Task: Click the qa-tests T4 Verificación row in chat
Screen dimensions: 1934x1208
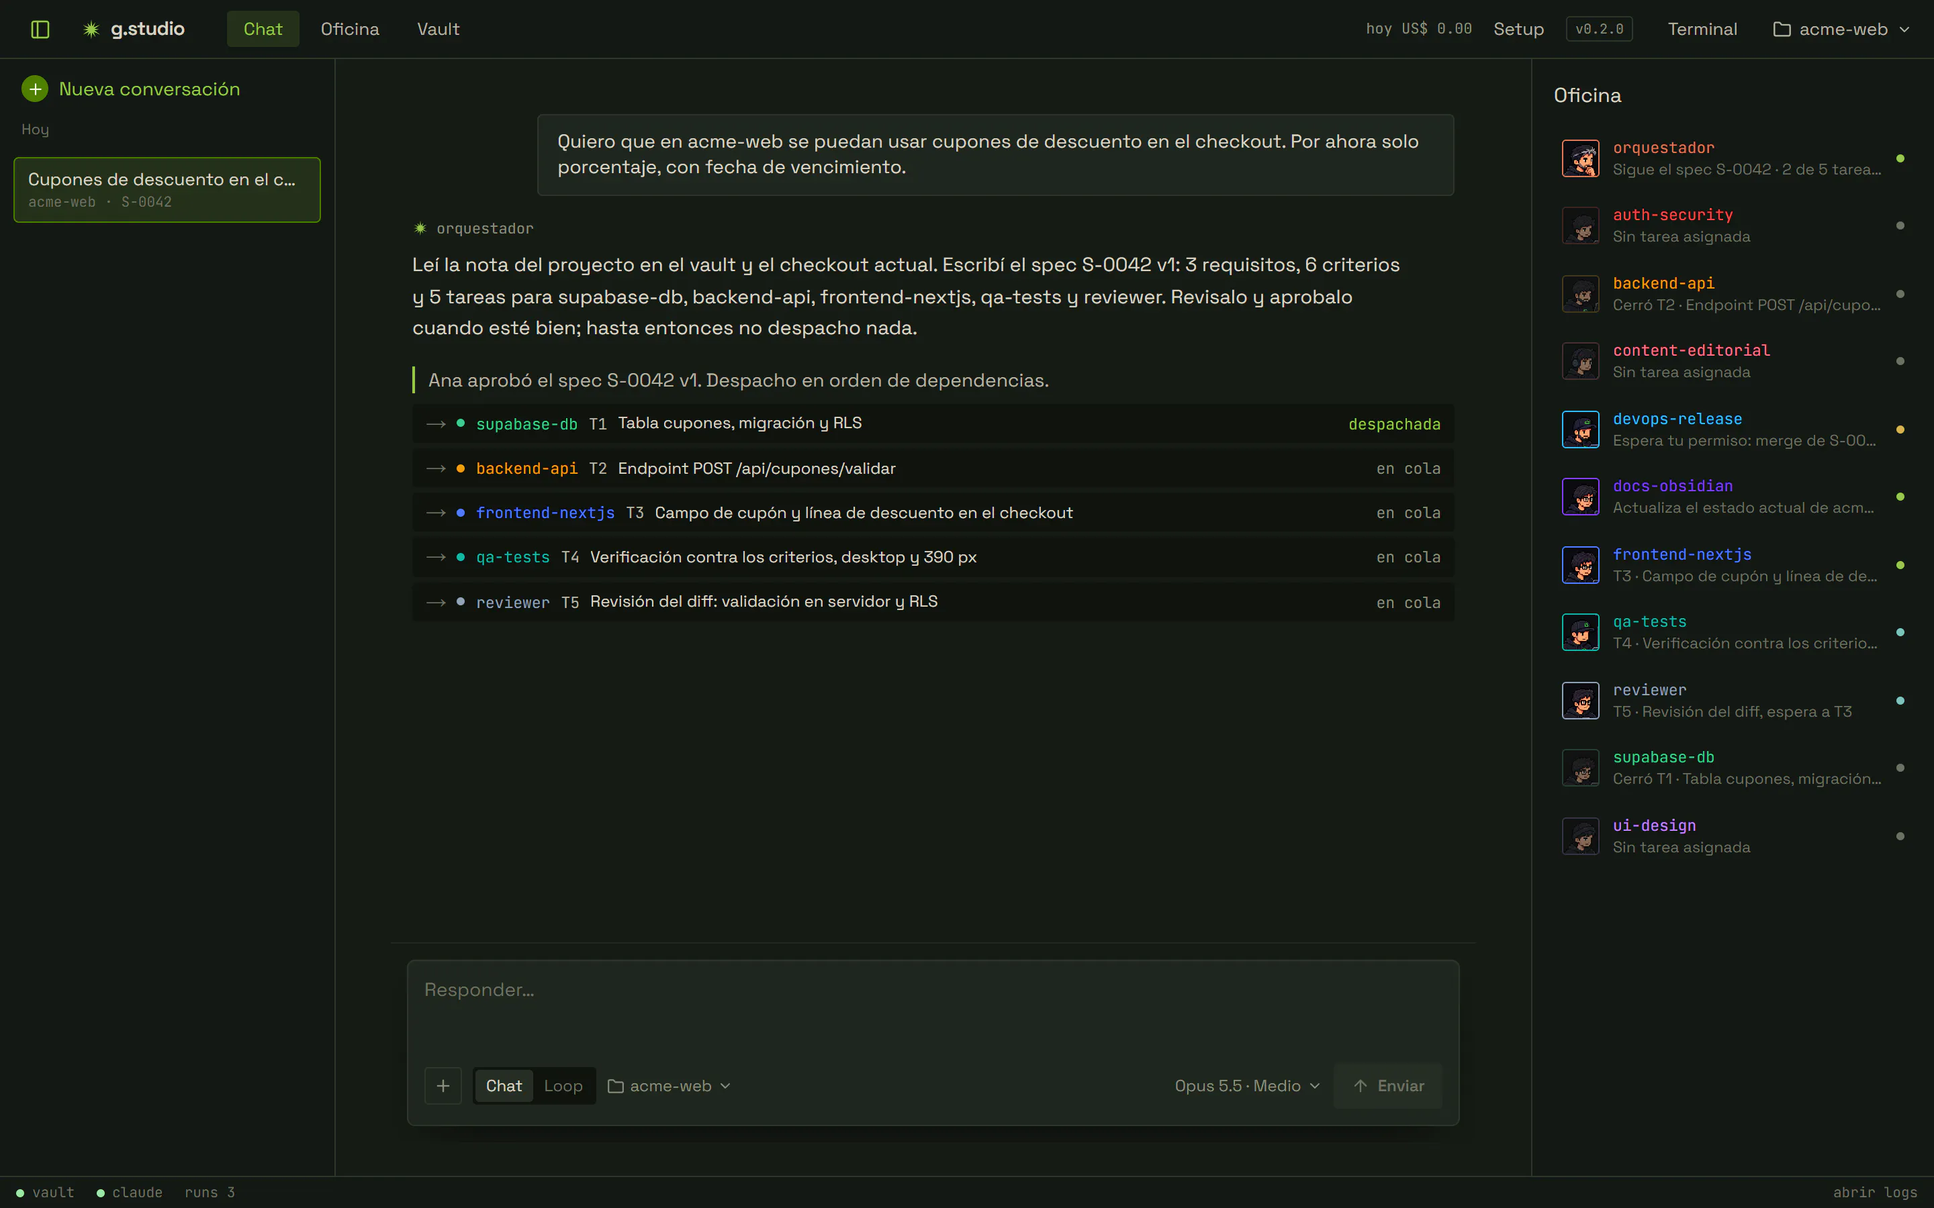Action: pyautogui.click(x=933, y=558)
